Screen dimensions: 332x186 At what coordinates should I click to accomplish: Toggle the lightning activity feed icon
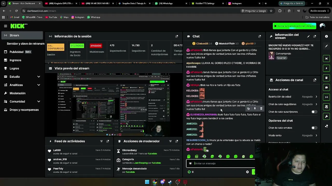pos(327,68)
